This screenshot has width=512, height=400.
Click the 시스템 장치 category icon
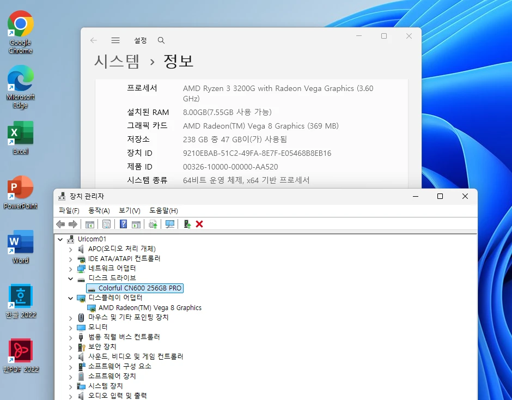[x=81, y=386]
